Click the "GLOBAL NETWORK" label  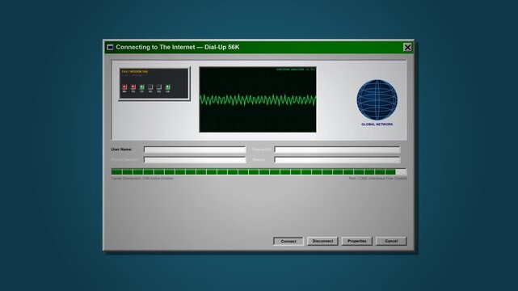(377, 124)
